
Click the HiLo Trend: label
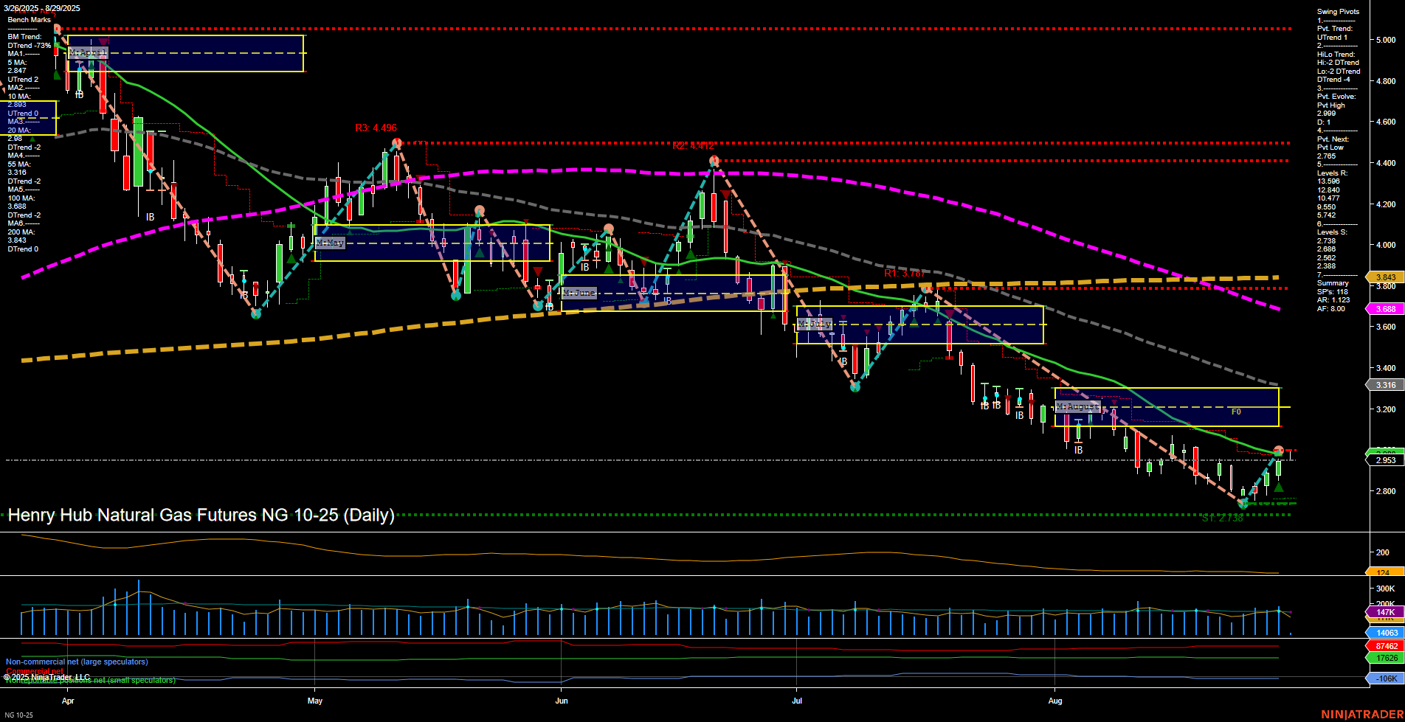click(x=1336, y=55)
